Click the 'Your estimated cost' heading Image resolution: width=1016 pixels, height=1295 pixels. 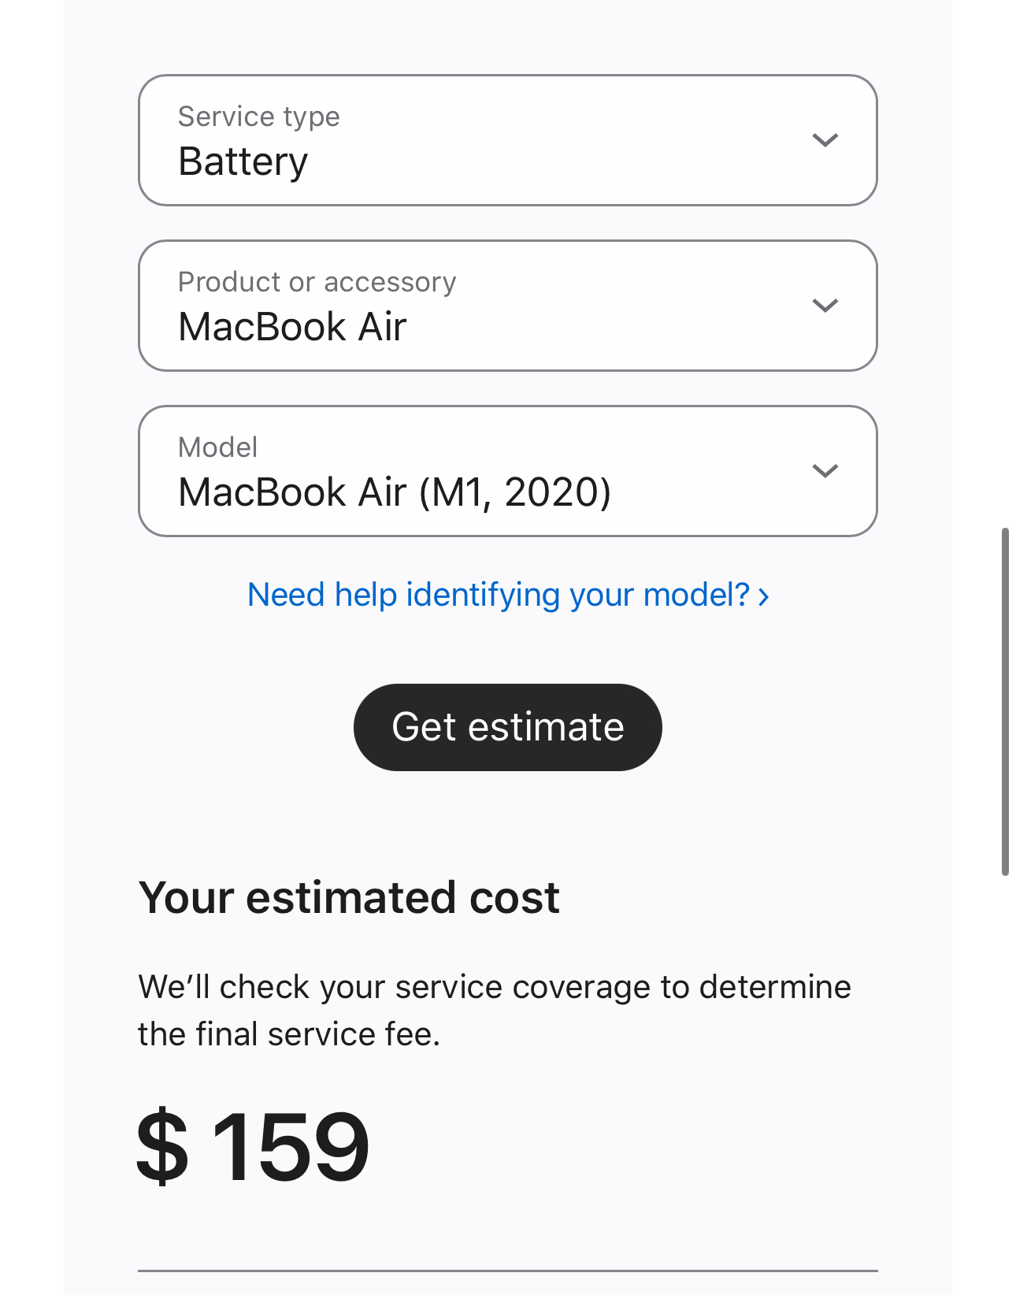click(349, 897)
